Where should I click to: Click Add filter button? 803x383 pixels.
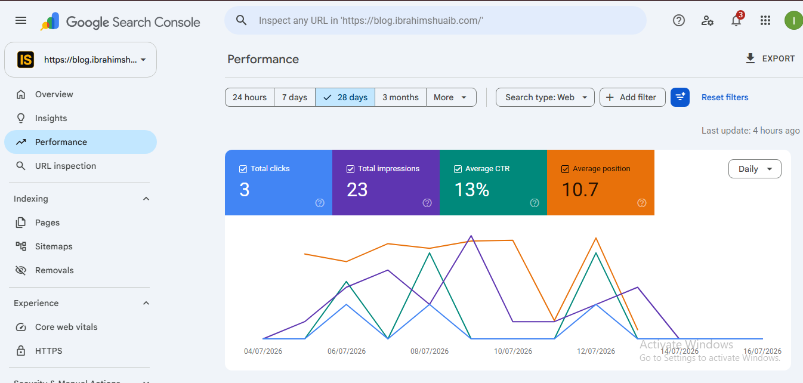tap(632, 97)
